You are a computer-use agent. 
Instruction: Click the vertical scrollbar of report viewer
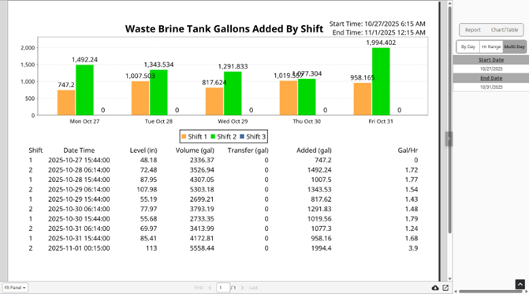[x=449, y=120]
